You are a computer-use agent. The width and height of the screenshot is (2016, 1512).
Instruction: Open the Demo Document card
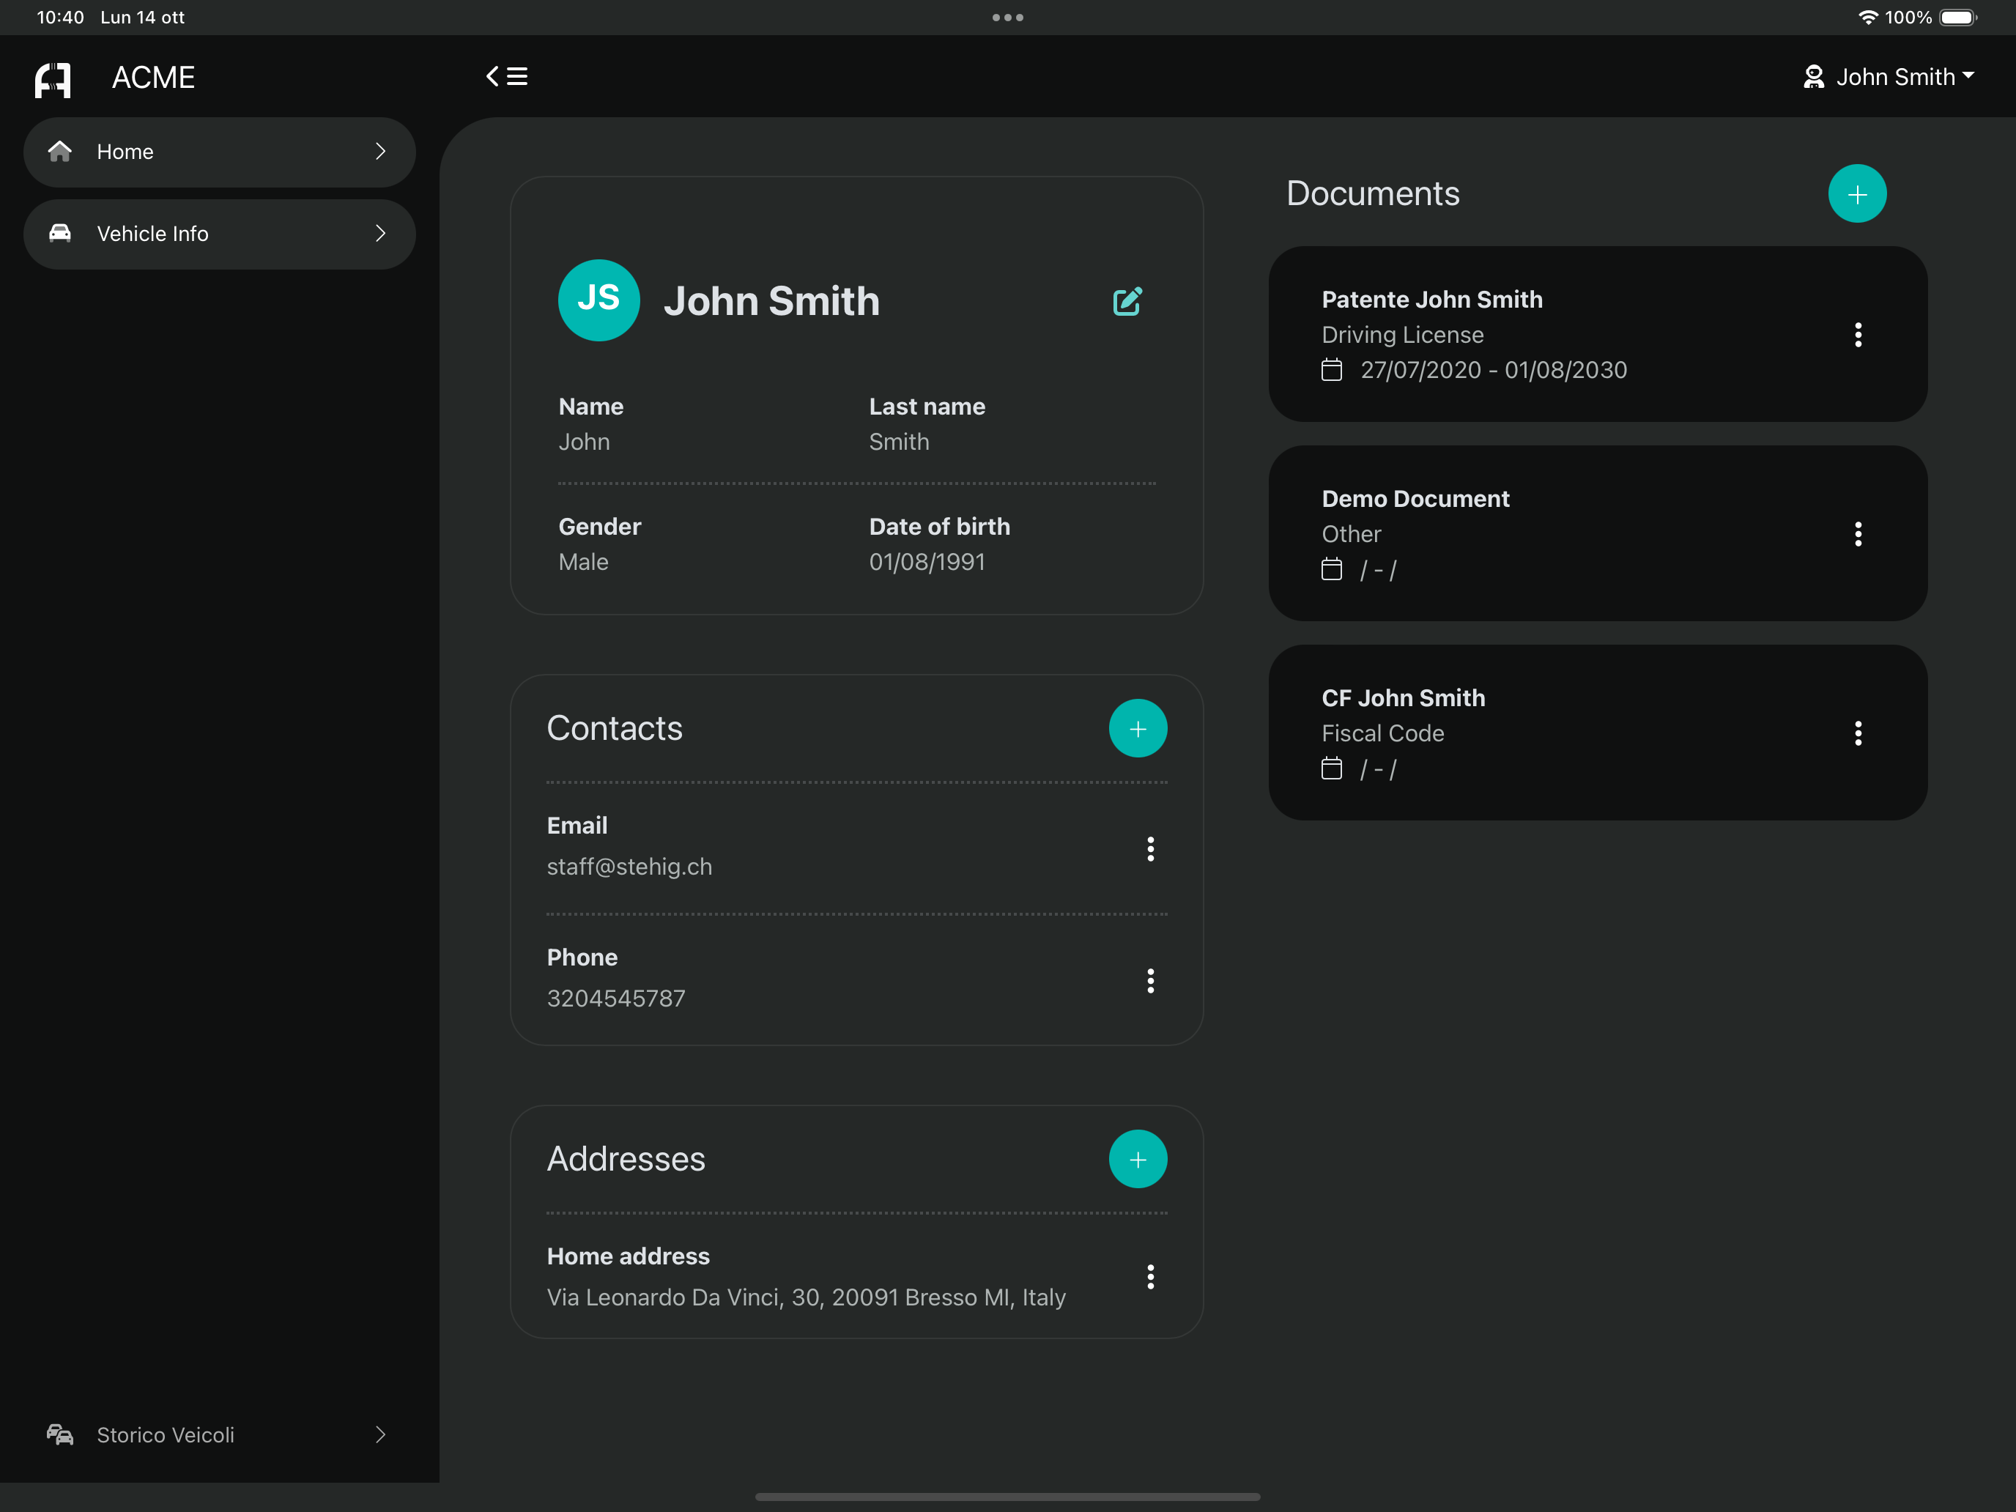coord(1598,534)
